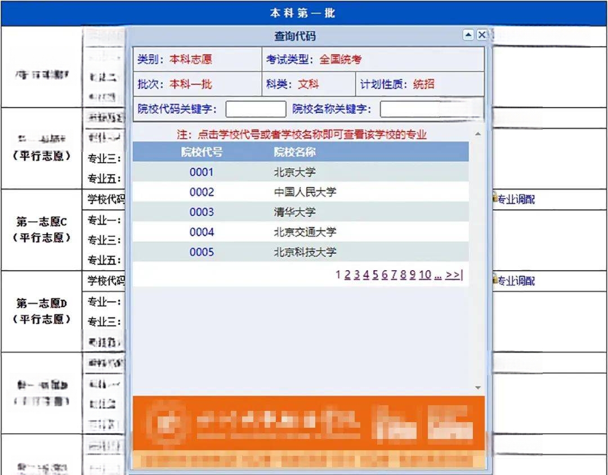Viewport: 608px width, 475px height.
Task: Open school code 0001
Action: click(x=202, y=172)
